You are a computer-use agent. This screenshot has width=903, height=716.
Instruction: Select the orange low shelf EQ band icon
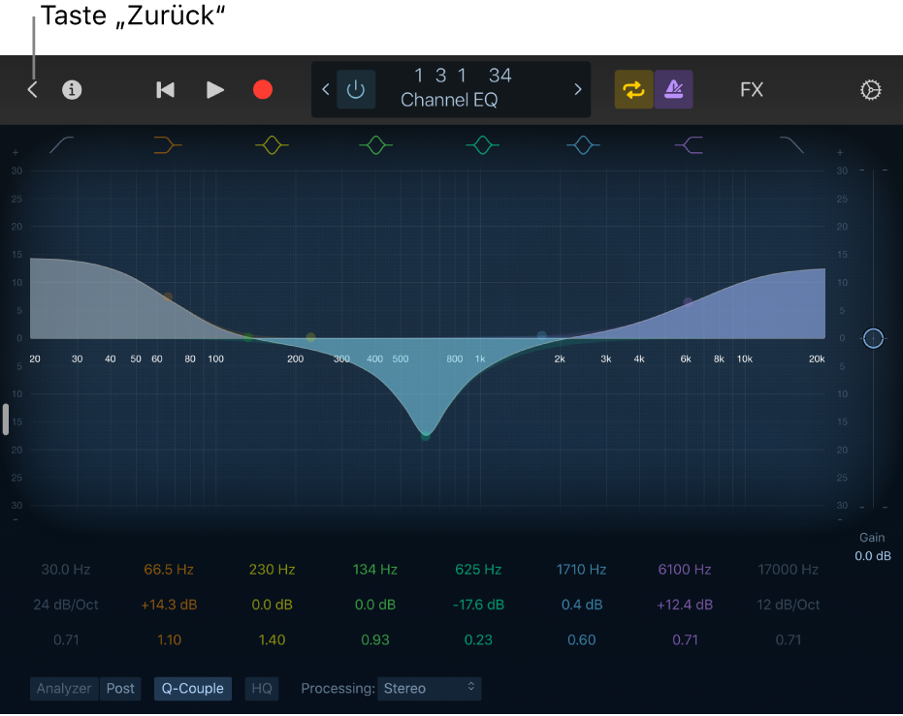pos(166,145)
